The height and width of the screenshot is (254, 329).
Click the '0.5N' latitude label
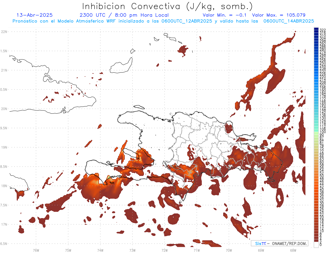(4, 90)
